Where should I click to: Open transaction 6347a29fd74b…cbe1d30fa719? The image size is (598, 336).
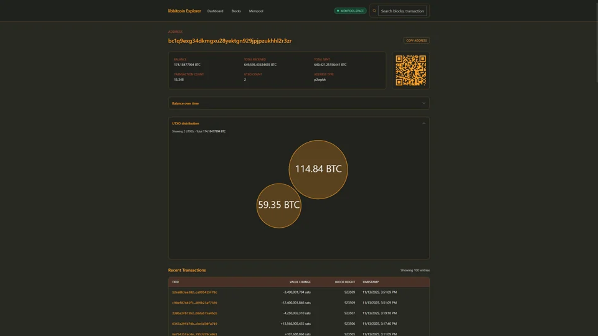point(194,324)
